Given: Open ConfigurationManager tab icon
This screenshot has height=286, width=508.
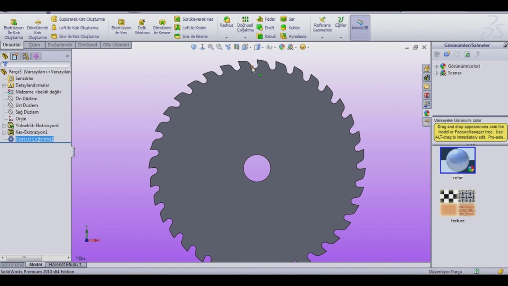Looking at the screenshot, I should pos(26,56).
